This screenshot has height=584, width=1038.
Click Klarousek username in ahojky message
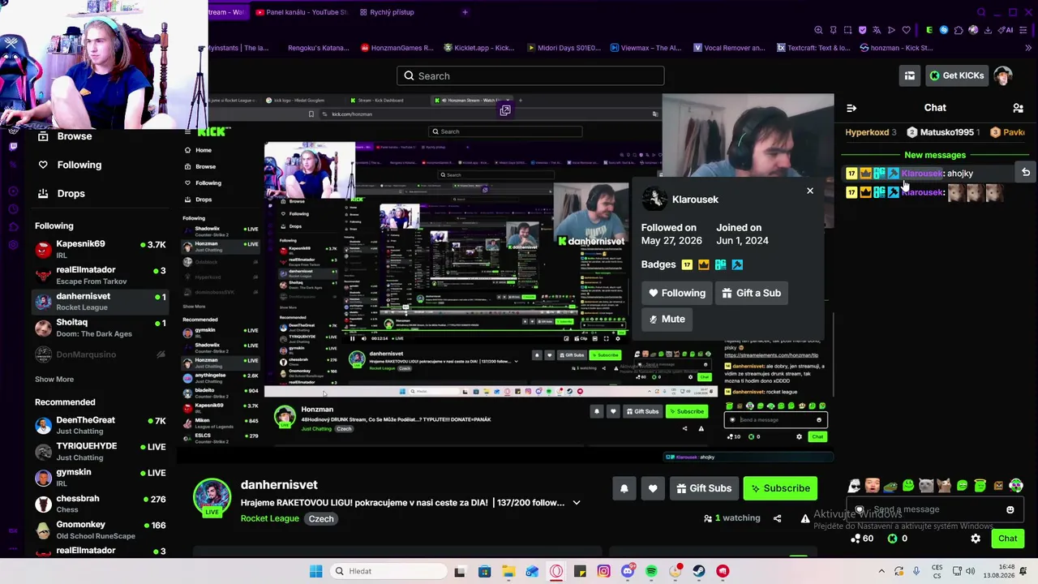tap(922, 174)
